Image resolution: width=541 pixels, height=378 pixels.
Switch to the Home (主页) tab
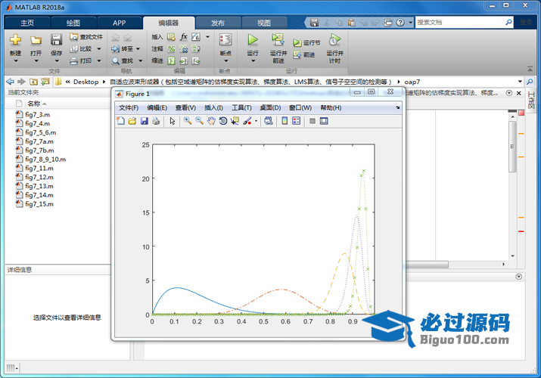[27, 23]
